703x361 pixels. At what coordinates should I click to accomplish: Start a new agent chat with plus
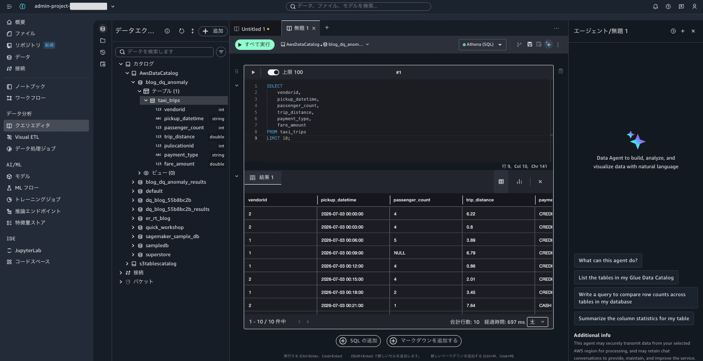tap(683, 31)
